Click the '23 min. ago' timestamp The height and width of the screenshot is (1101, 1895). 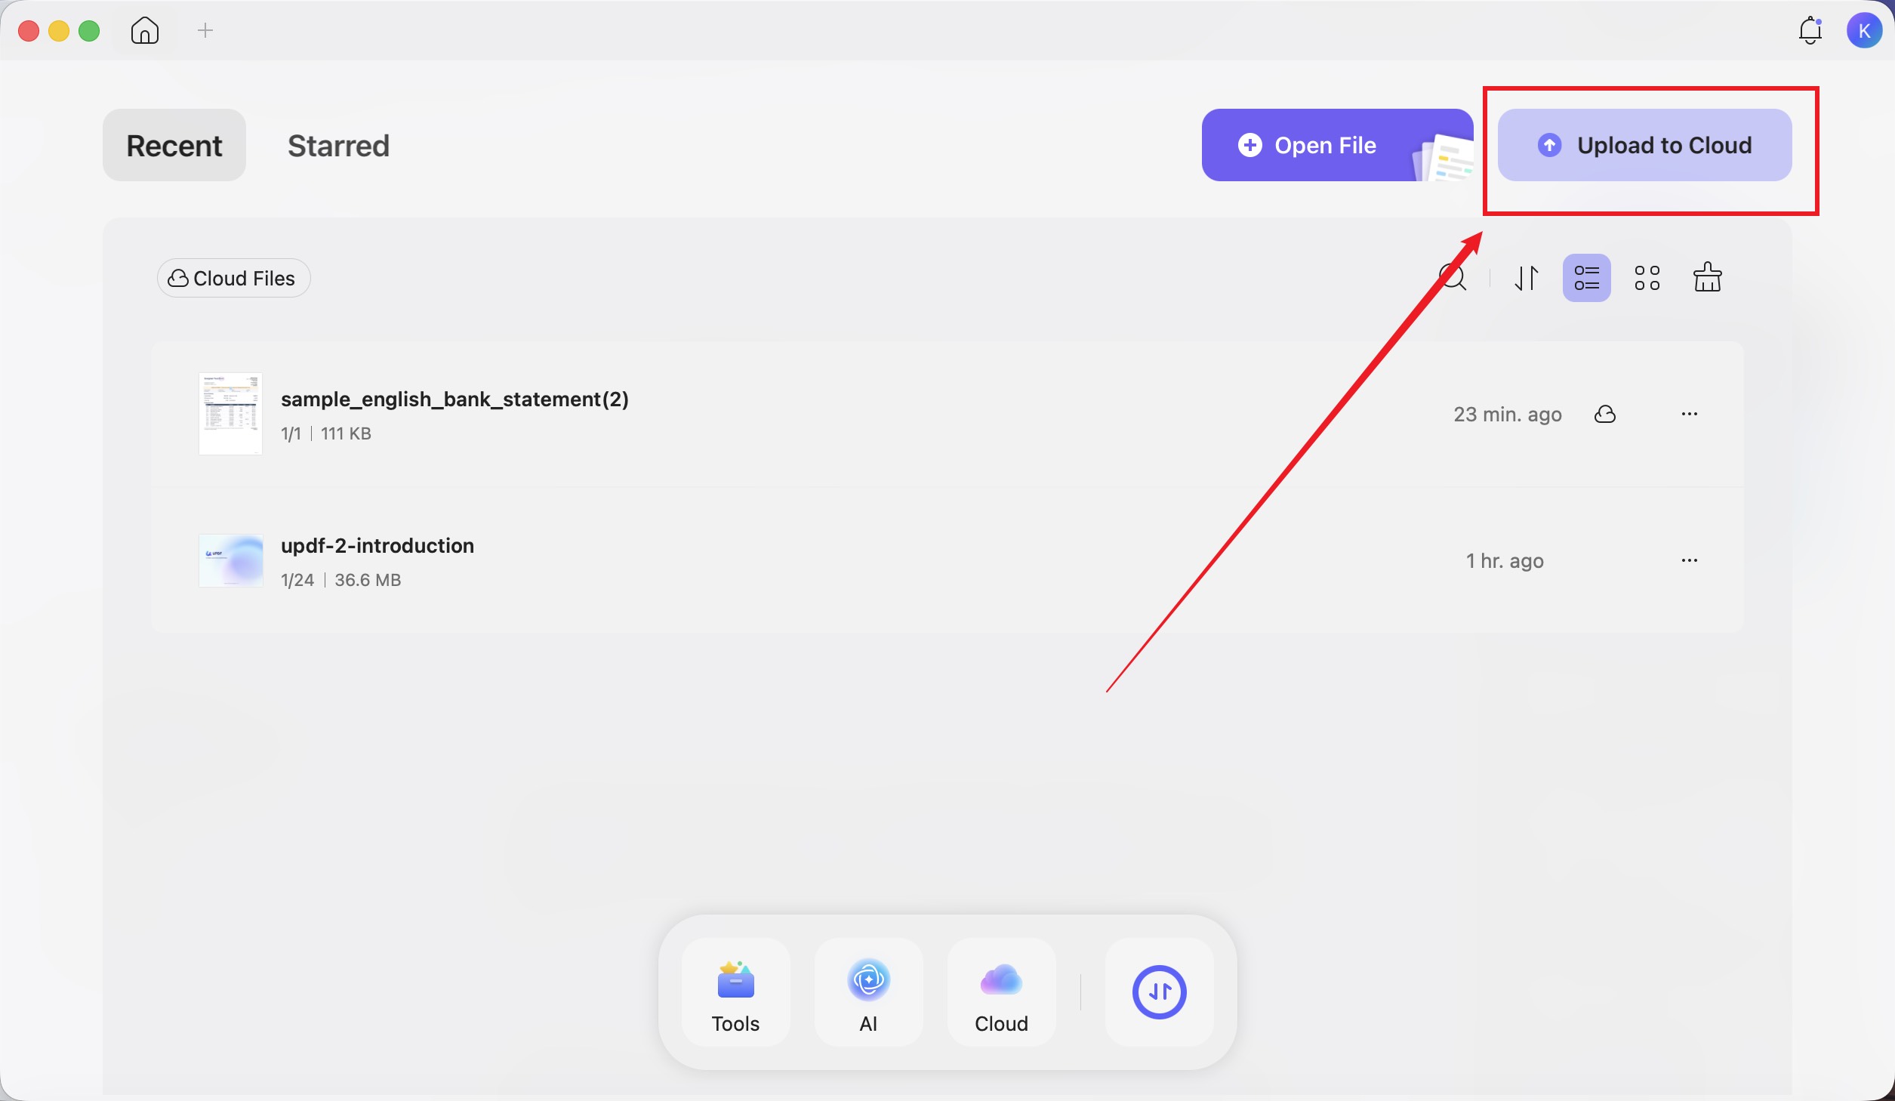click(x=1507, y=415)
